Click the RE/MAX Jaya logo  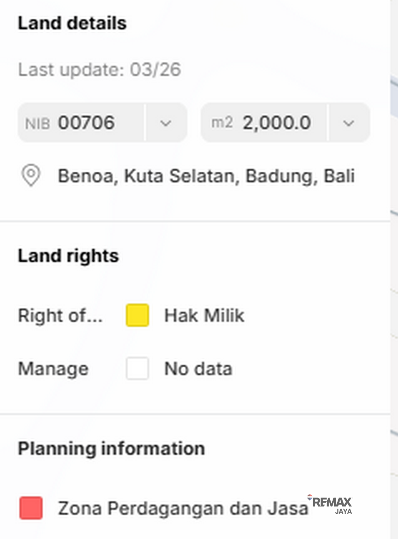click(331, 504)
